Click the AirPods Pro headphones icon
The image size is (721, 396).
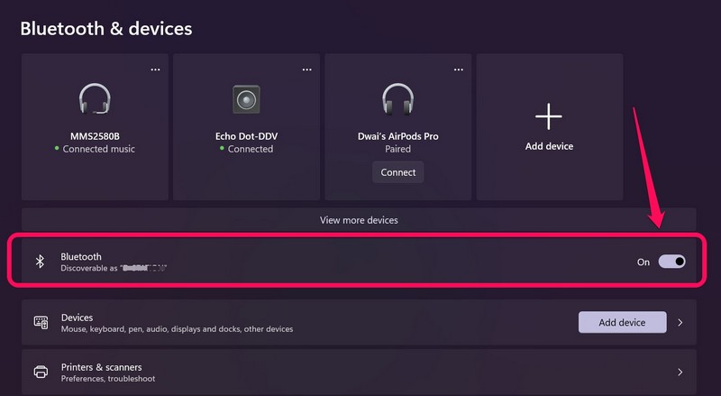click(x=397, y=98)
